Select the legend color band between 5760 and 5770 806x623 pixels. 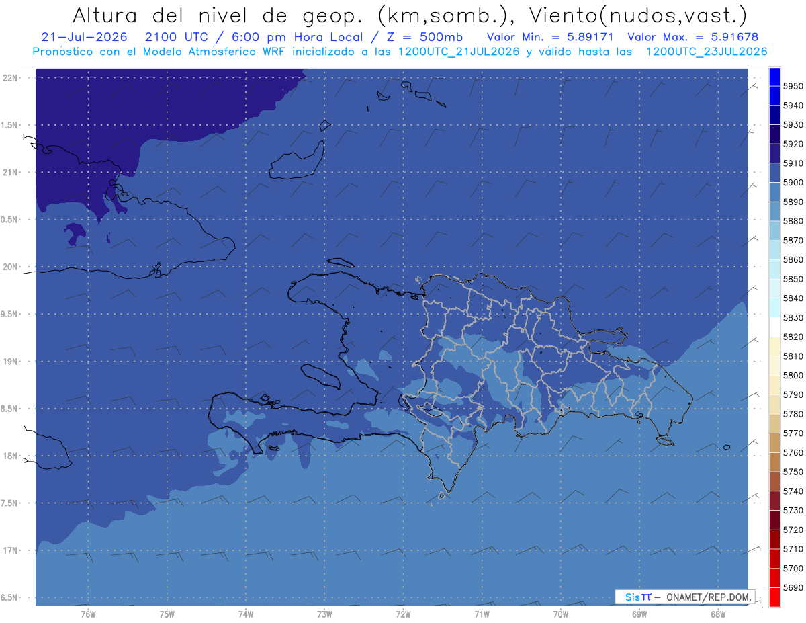tap(774, 443)
